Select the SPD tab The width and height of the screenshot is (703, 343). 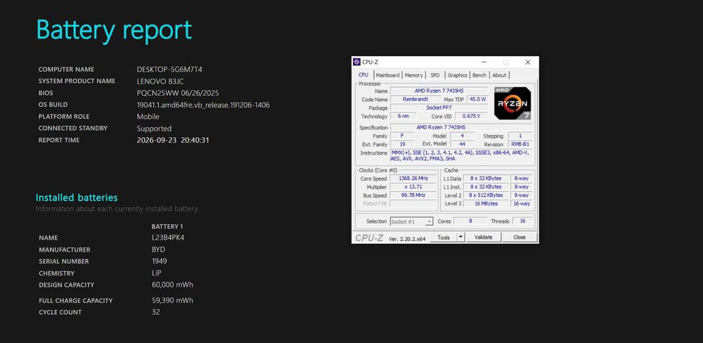(x=435, y=75)
